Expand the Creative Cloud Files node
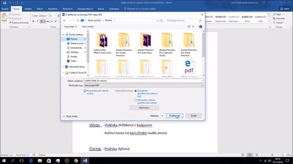 point(63,73)
